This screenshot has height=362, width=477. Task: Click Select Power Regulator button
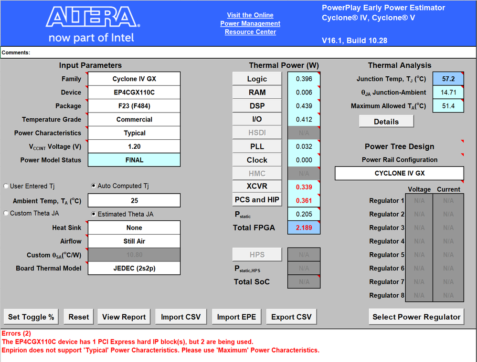(x=416, y=317)
